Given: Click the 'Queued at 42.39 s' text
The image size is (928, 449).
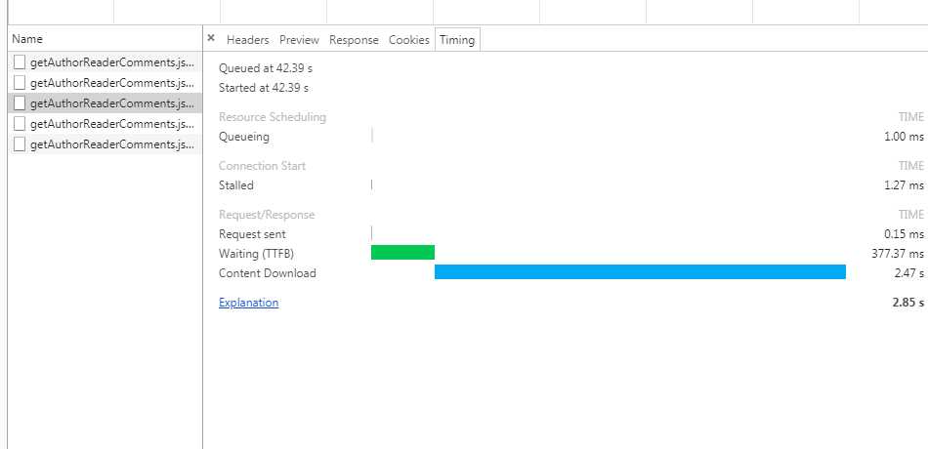Looking at the screenshot, I should (x=266, y=68).
